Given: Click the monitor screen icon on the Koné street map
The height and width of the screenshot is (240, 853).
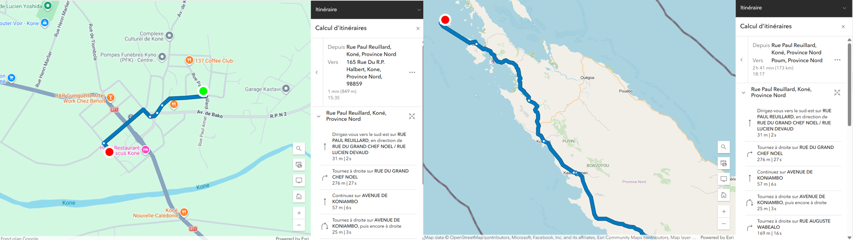Looking at the screenshot, I should (x=299, y=181).
